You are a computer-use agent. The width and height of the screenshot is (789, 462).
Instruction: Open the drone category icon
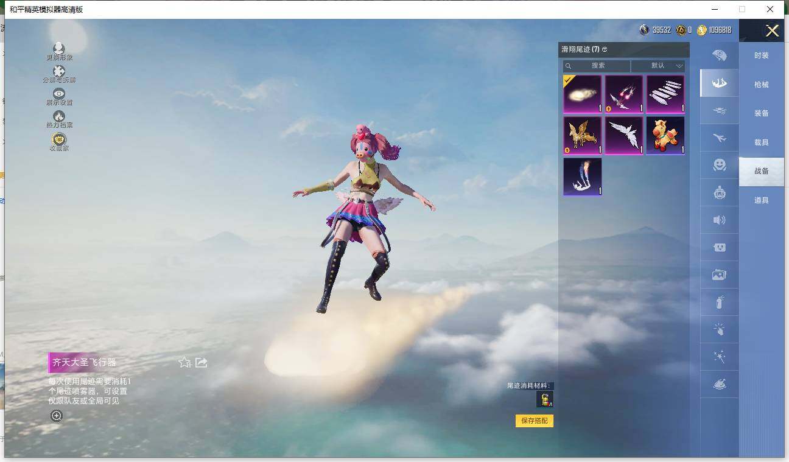pyautogui.click(x=719, y=110)
